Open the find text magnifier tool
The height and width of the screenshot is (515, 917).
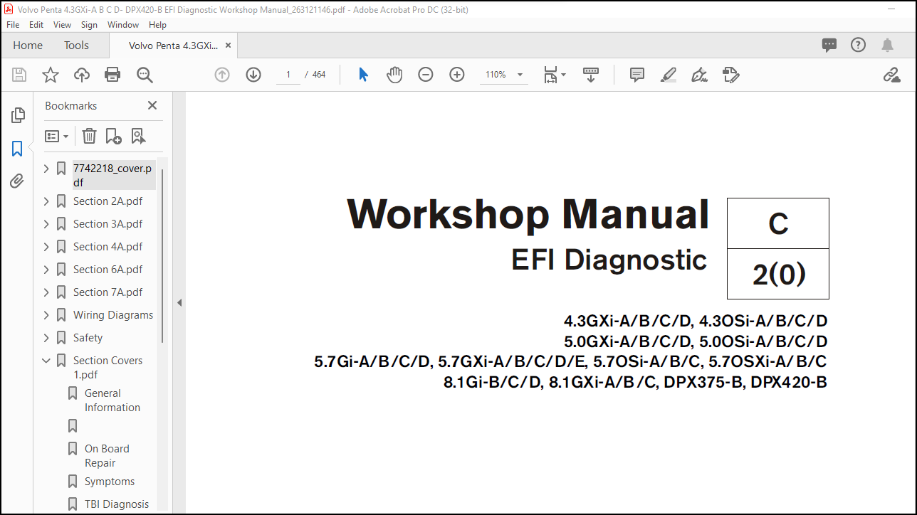coord(145,75)
